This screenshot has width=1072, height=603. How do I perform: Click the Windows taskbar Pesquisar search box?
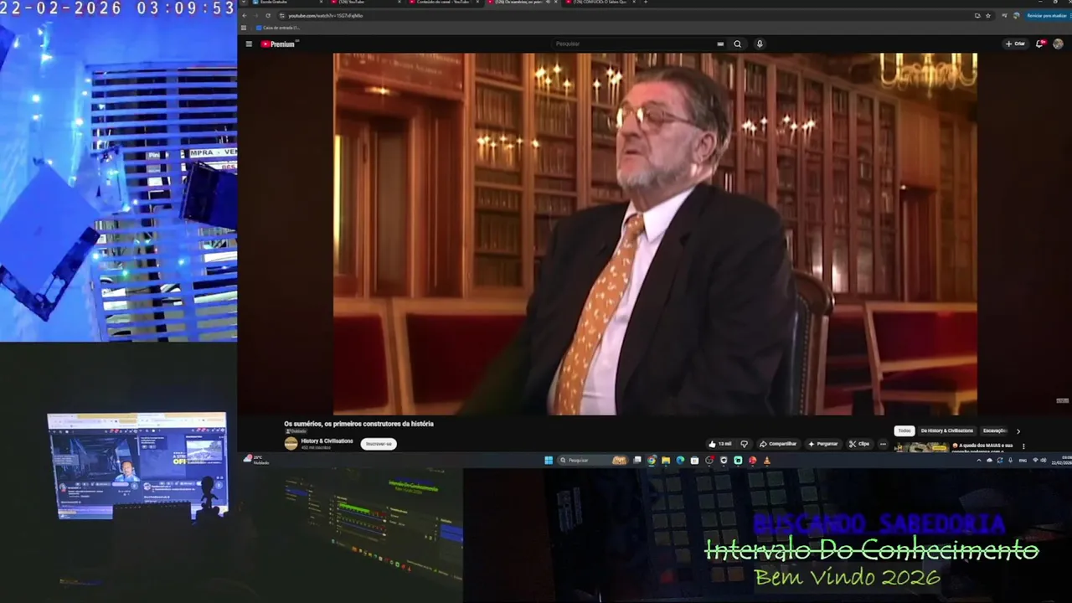(594, 460)
